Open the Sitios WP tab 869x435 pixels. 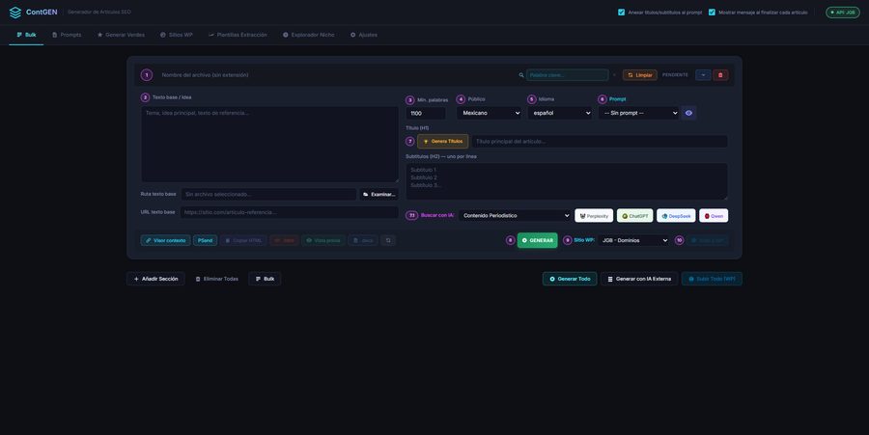(x=177, y=35)
